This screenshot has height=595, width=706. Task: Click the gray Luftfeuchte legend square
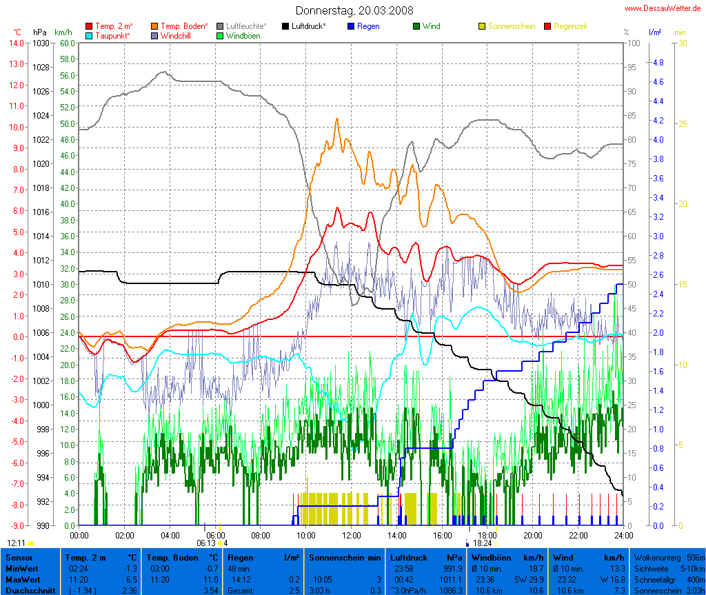pos(220,26)
